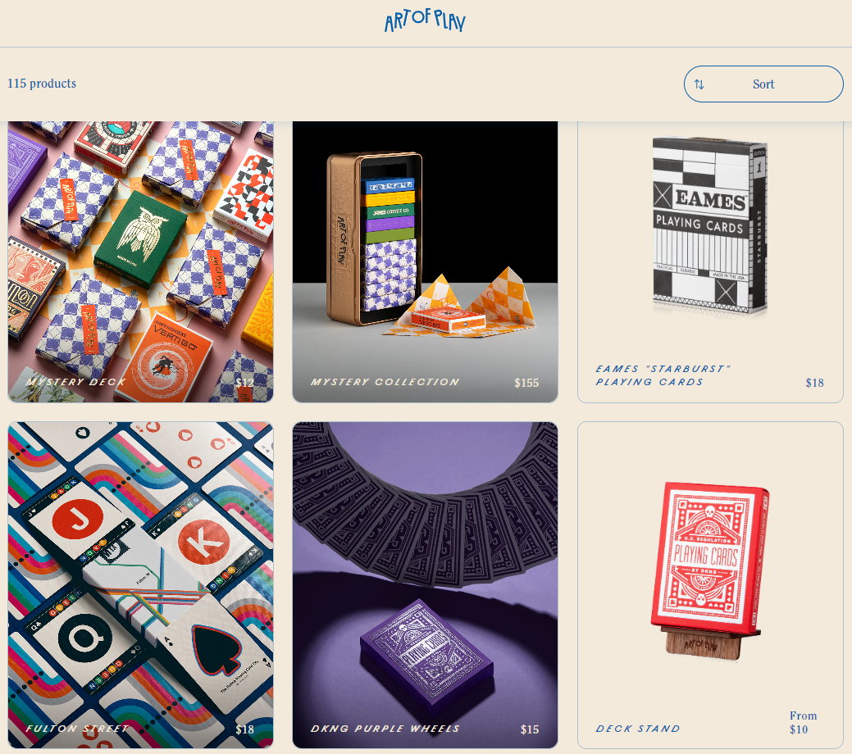The height and width of the screenshot is (754, 852).
Task: Click the $15 Purple Wheels price
Action: tap(530, 729)
